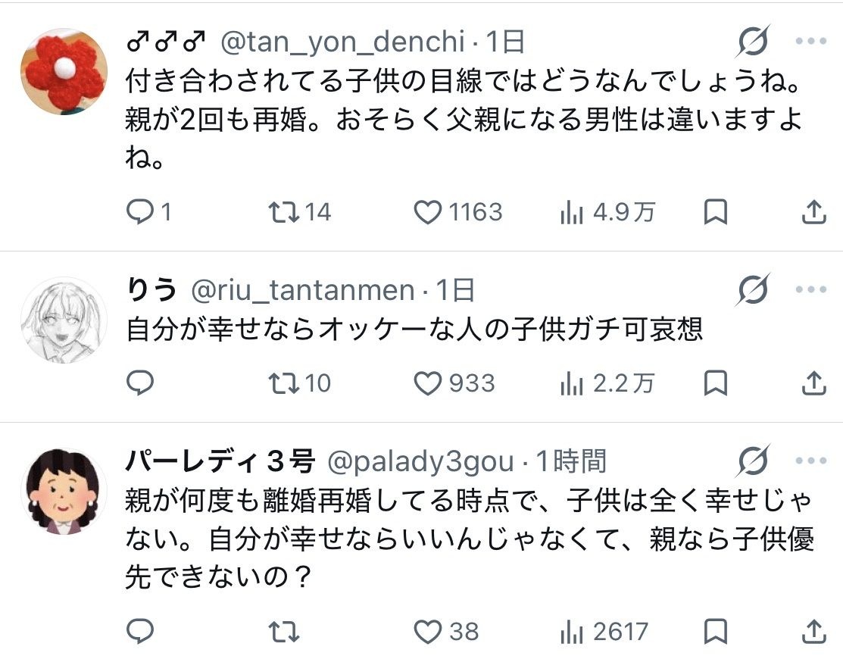843x656 pixels.
Task: Reply to the tan_yon_denchi post
Action: click(140, 213)
